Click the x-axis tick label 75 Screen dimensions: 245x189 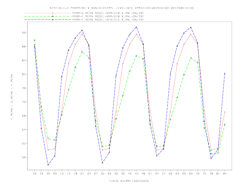coord(204,174)
